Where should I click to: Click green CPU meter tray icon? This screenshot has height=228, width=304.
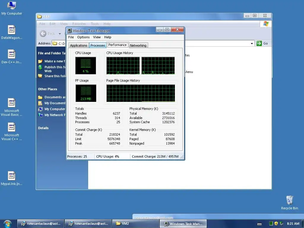pos(271,223)
